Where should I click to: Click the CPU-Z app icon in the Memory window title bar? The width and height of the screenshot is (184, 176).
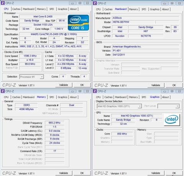coord(3,91)
